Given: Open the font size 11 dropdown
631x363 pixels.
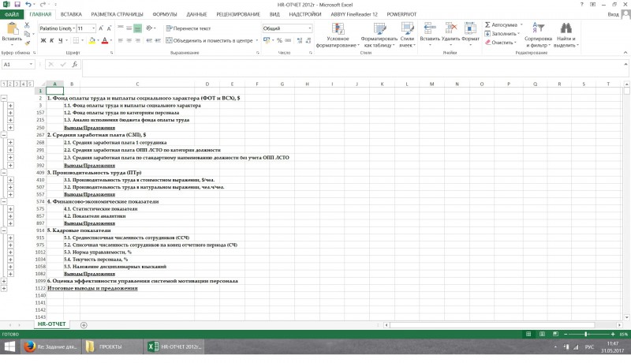Looking at the screenshot, I should click(x=93, y=28).
